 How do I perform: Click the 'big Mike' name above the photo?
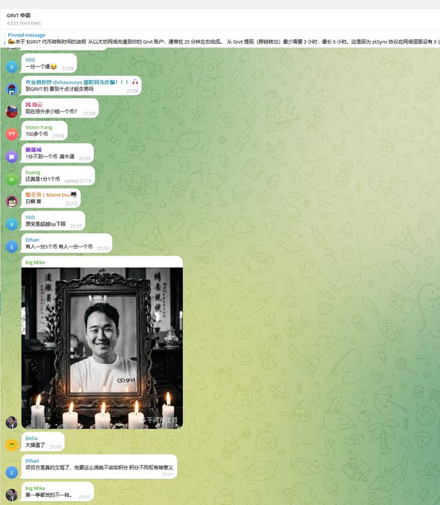pos(35,262)
